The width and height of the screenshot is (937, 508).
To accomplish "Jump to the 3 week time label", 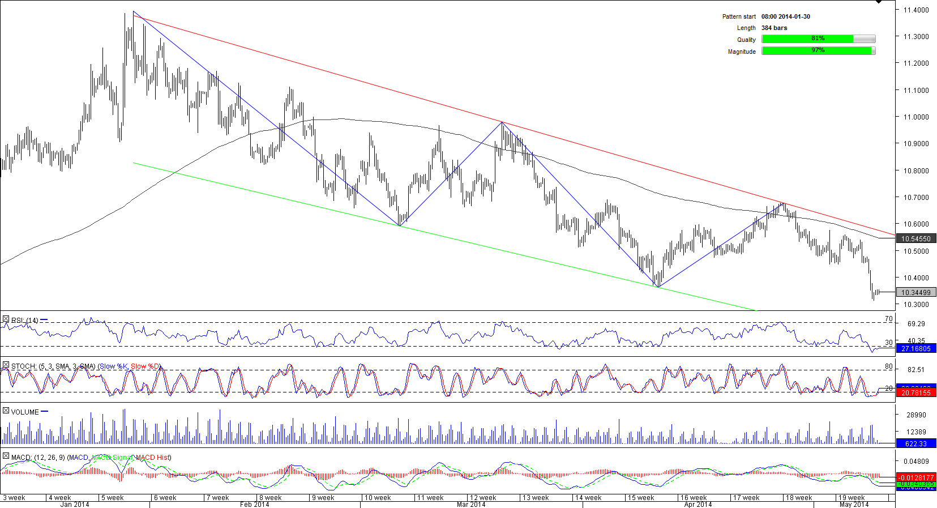I will [15, 498].
